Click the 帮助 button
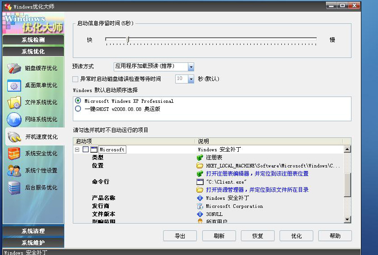This screenshot has height=255, width=378. click(x=335, y=236)
